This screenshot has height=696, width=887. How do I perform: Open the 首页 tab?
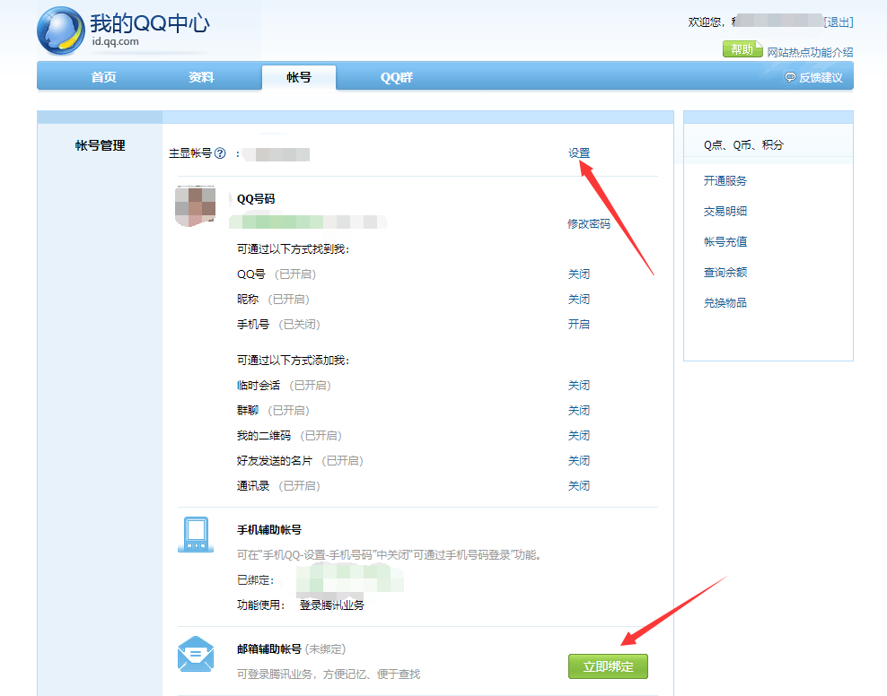[x=103, y=77]
